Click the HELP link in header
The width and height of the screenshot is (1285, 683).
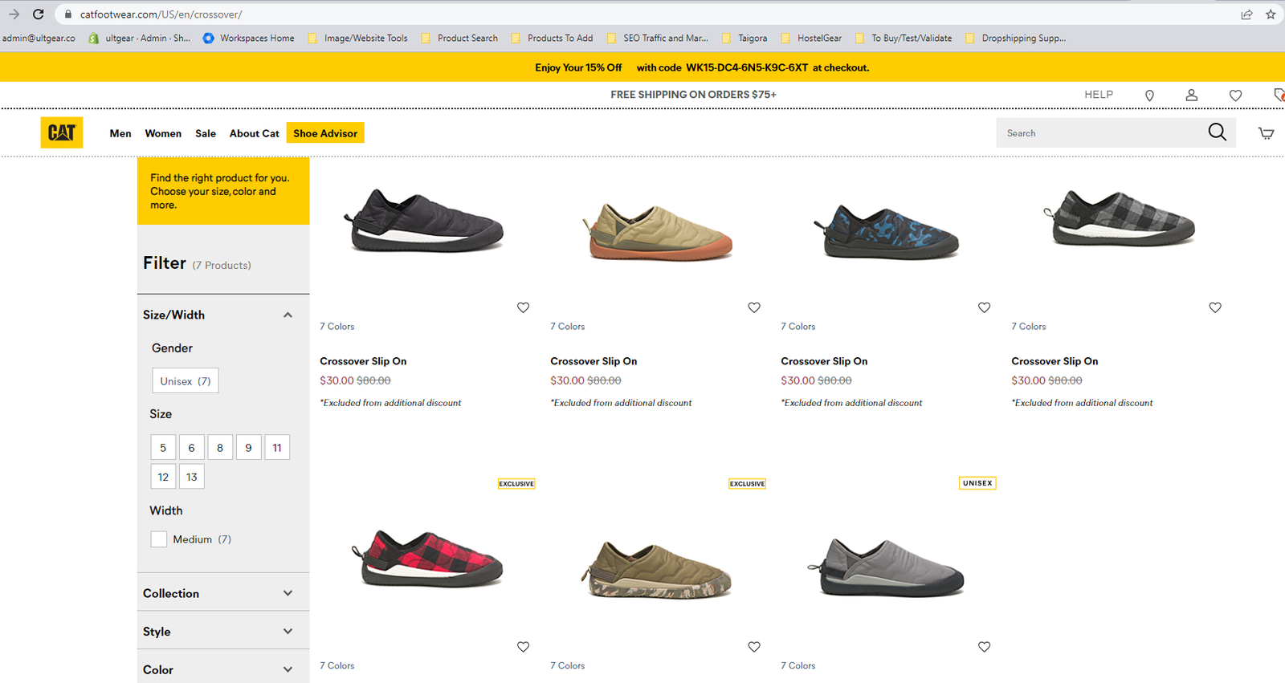click(1099, 95)
